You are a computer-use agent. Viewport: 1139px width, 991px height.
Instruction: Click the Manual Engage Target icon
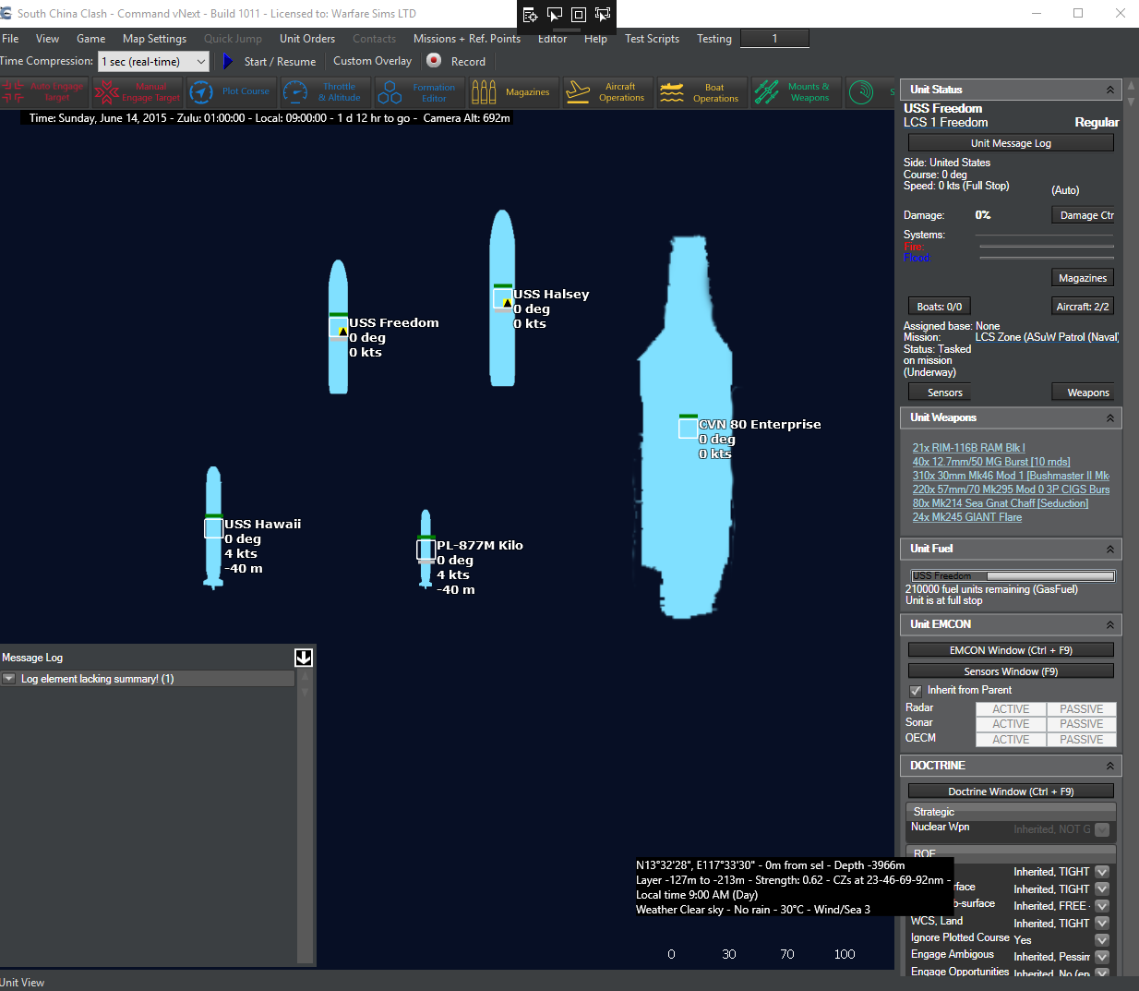pos(138,92)
